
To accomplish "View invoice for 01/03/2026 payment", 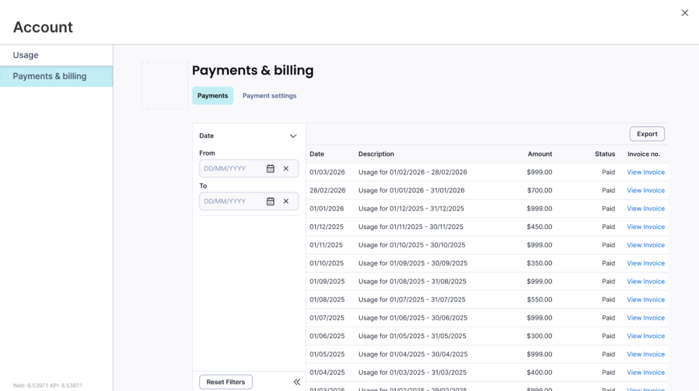I will click(646, 172).
